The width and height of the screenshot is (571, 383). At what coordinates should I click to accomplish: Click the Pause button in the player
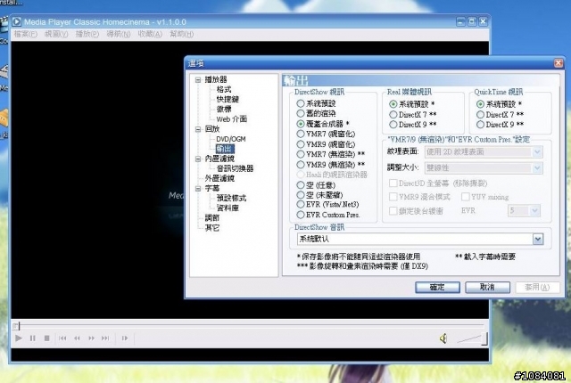(x=33, y=338)
